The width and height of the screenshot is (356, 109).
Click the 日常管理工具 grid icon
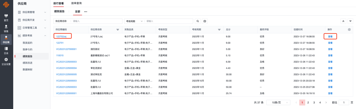pos(19,28)
